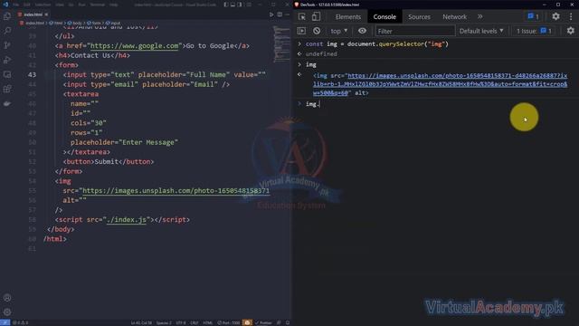The image size is (579, 326).
Task: Click the console prompt line with img.
Action: (x=436, y=104)
